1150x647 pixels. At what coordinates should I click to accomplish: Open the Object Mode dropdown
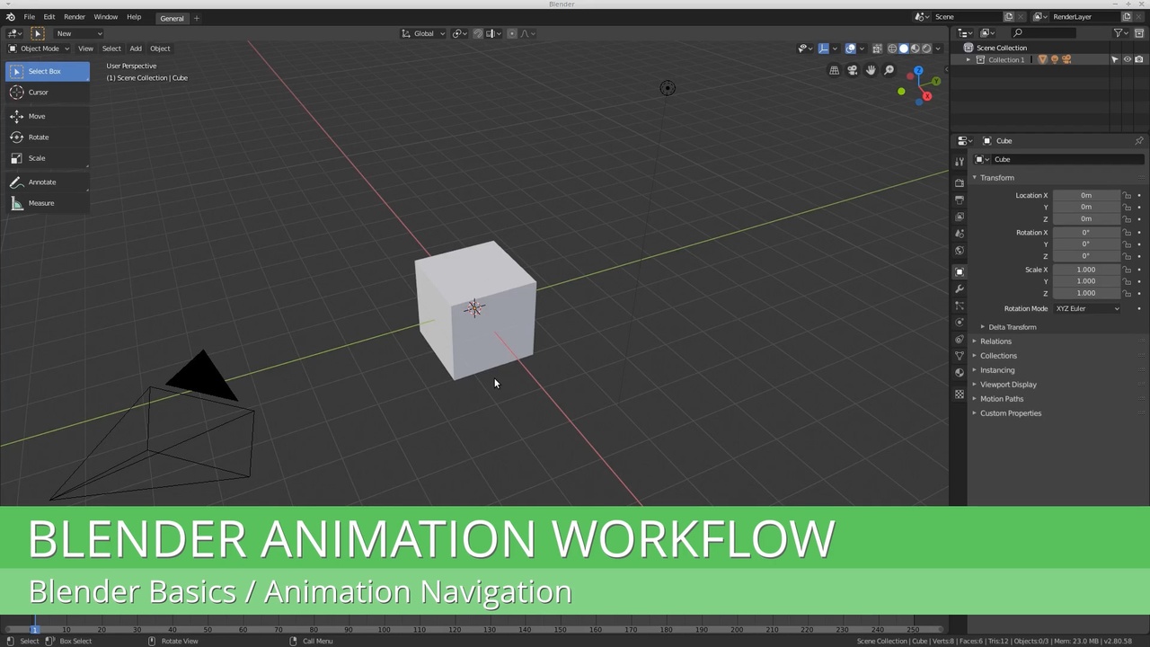click(x=39, y=49)
